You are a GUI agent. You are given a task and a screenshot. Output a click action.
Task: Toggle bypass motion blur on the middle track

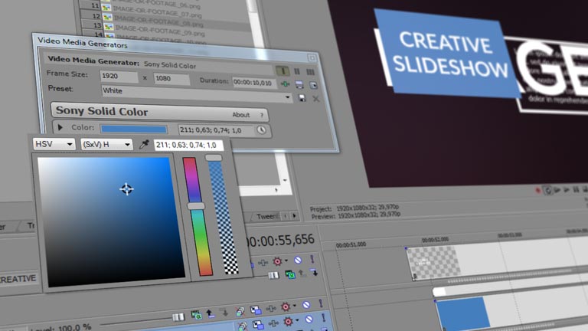point(240,313)
